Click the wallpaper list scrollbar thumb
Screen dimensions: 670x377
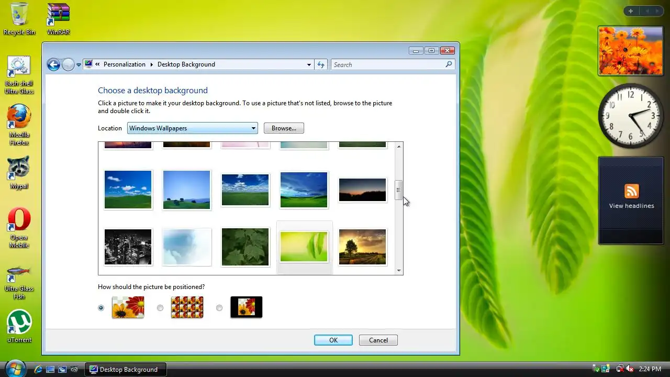pyautogui.click(x=399, y=190)
